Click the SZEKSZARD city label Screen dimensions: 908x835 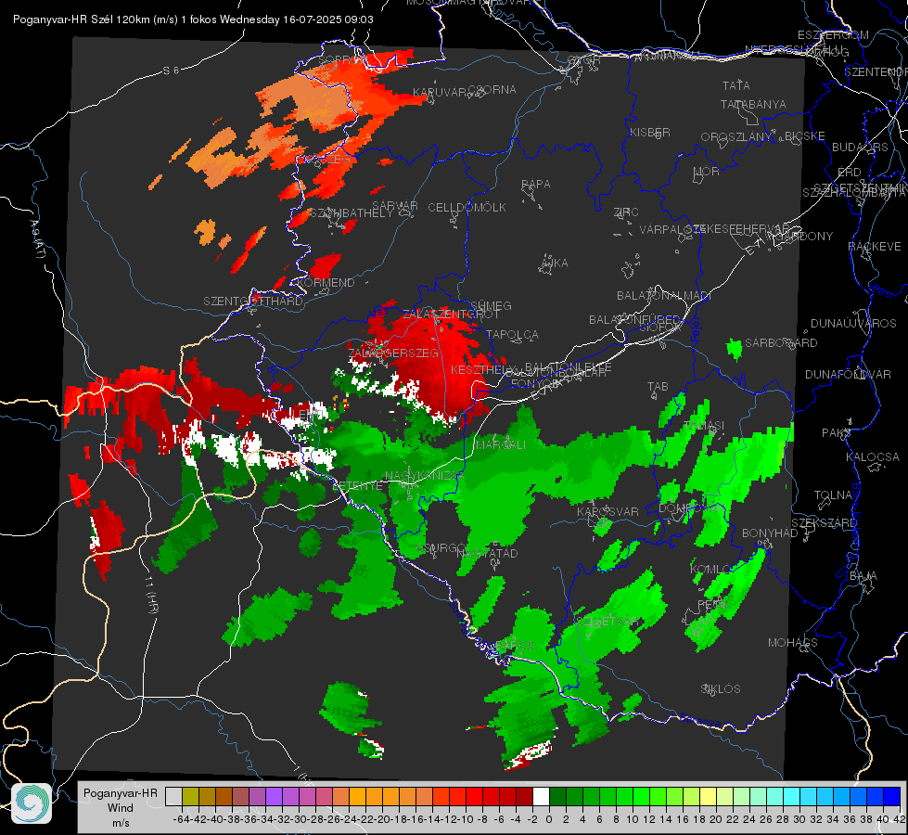click(x=824, y=523)
